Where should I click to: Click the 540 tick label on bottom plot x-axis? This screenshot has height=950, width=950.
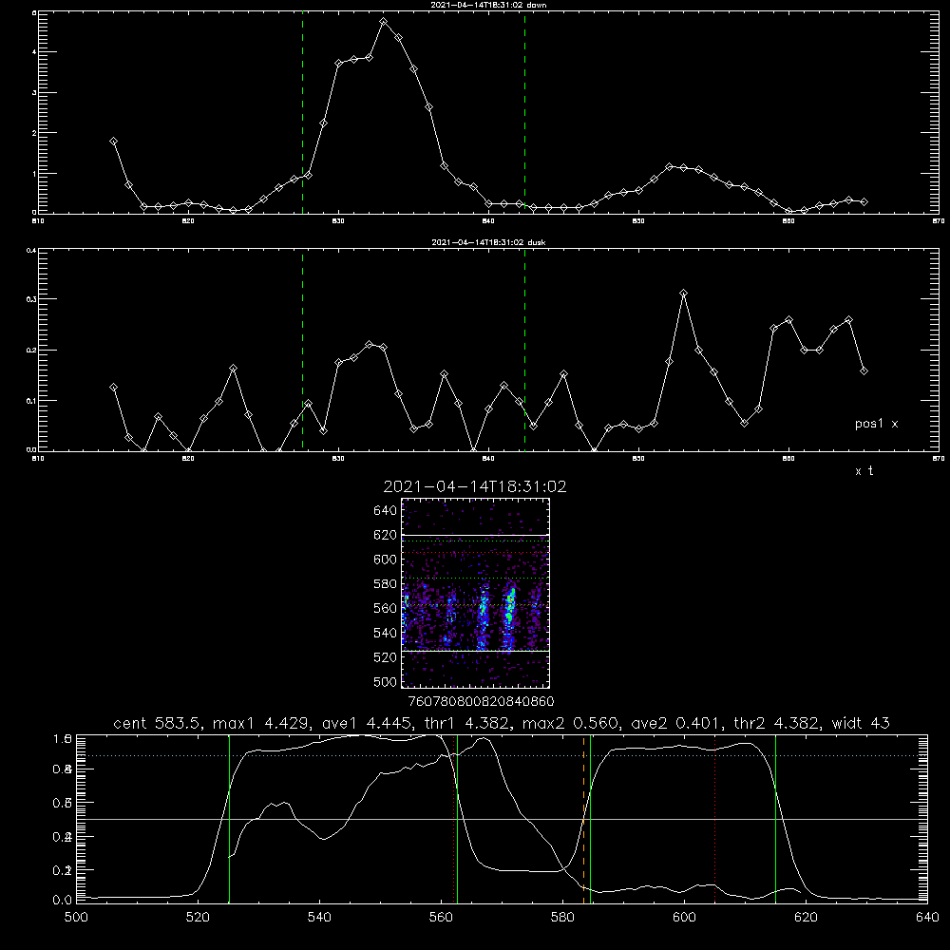pyautogui.click(x=319, y=918)
